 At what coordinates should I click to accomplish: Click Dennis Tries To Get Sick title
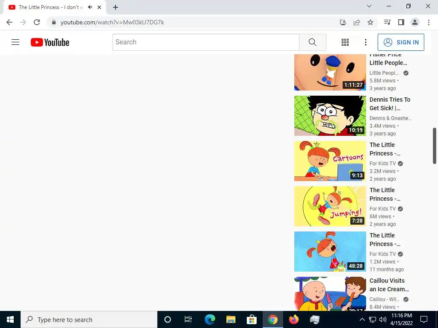(390, 104)
